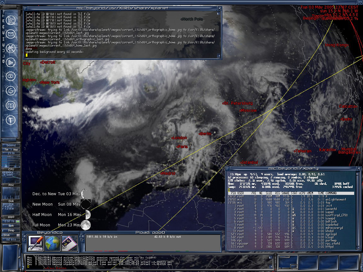Open window menu of xparty terminal titlebar

(x=227, y=169)
